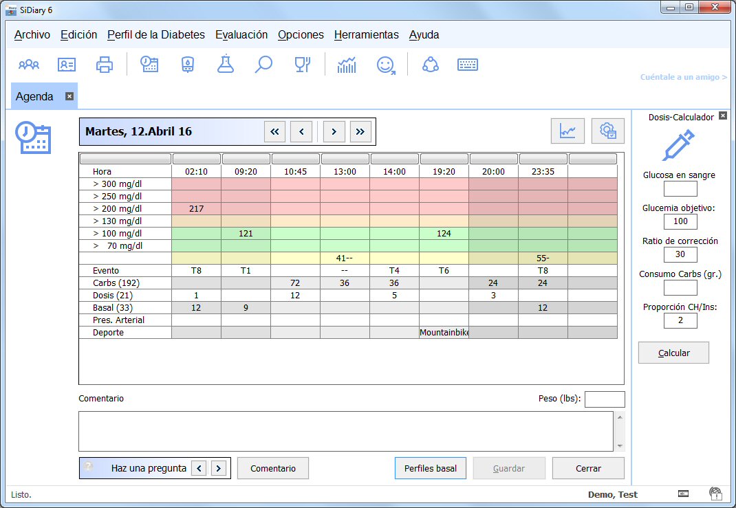Click the smiley face toolbar icon

point(386,65)
